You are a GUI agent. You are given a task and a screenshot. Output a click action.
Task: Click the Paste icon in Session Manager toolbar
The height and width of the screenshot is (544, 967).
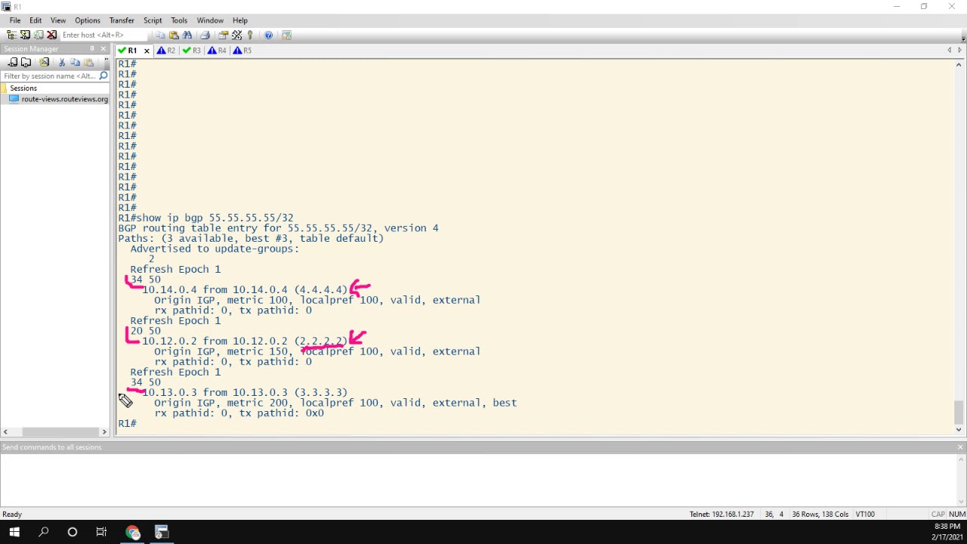tap(88, 62)
